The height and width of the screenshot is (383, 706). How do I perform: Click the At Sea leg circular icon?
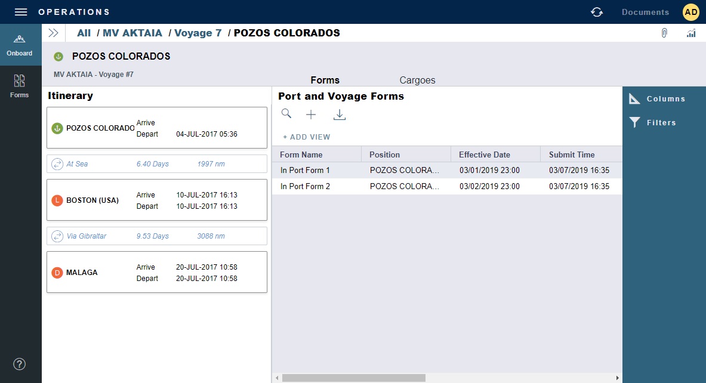(x=58, y=163)
